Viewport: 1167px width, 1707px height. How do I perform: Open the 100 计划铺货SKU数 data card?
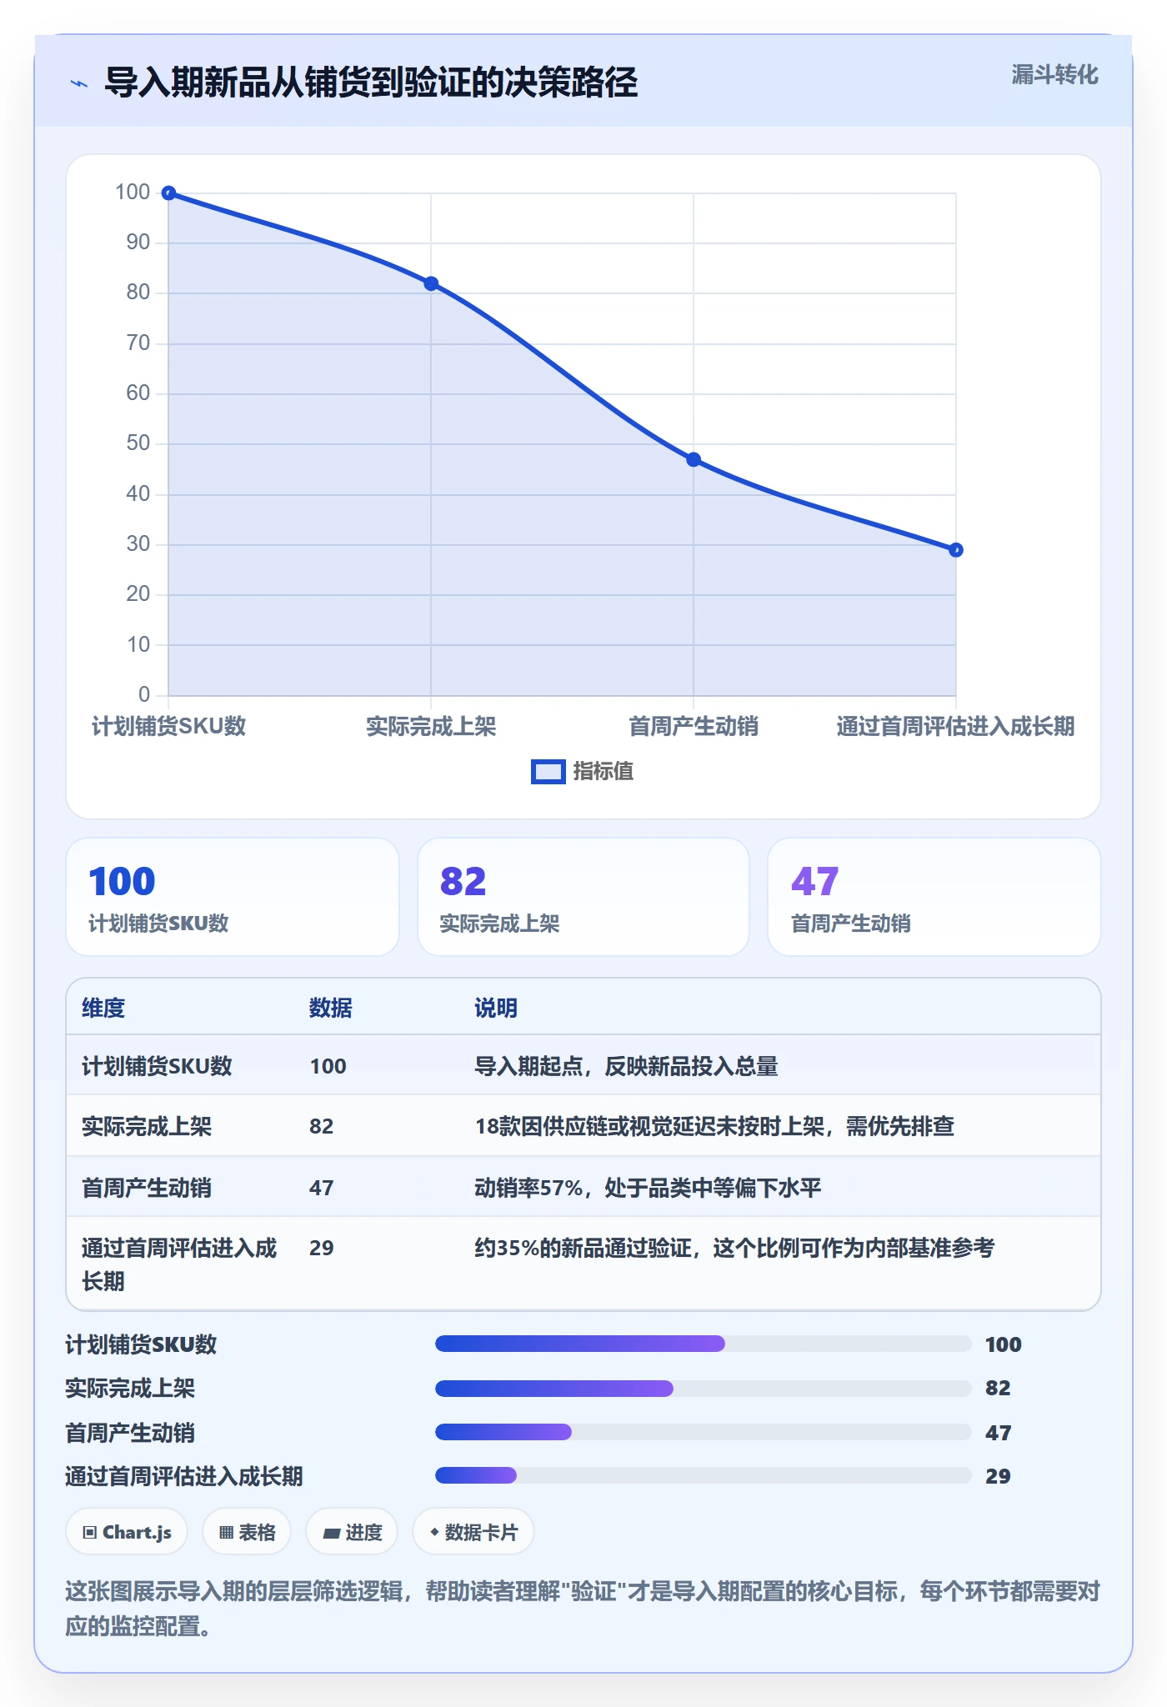(233, 897)
